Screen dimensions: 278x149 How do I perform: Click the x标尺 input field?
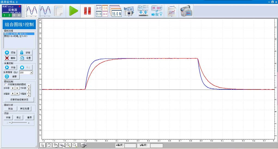coord(130,145)
